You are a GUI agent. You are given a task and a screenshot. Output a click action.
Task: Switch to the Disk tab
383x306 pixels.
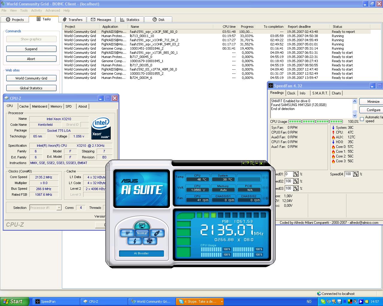(x=158, y=19)
